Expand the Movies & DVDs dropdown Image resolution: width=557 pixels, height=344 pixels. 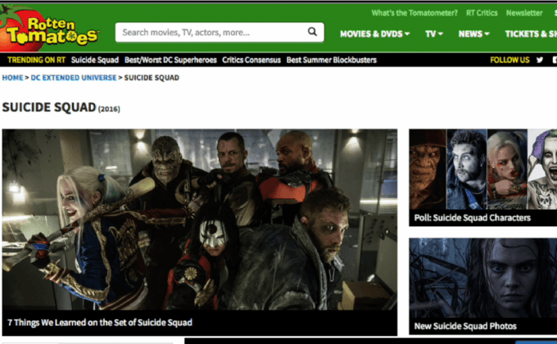375,34
